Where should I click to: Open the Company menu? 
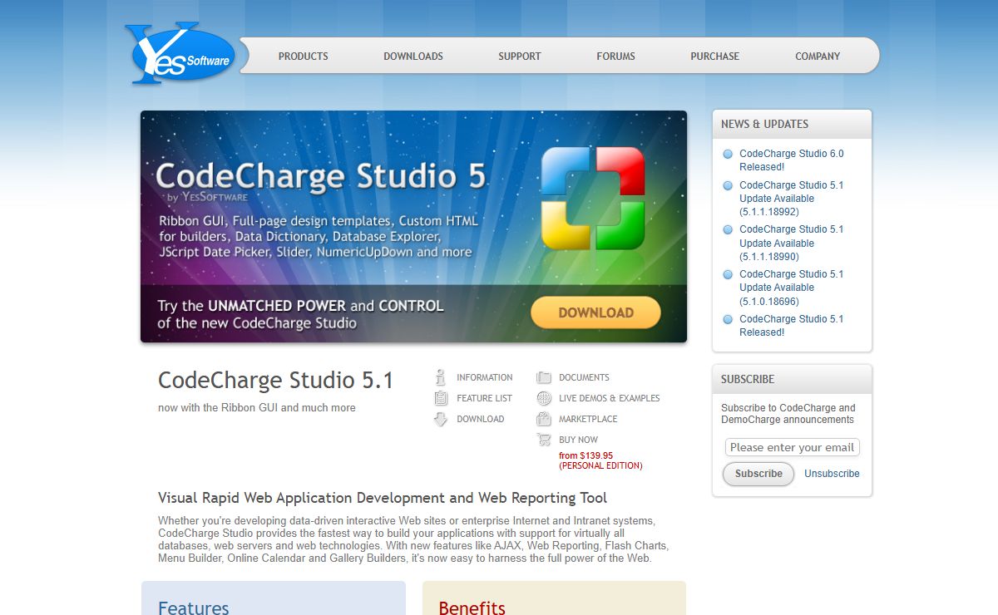pos(818,57)
